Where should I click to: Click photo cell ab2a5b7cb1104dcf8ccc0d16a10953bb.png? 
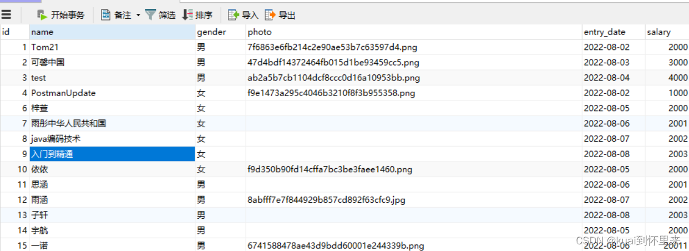pyautogui.click(x=414, y=78)
